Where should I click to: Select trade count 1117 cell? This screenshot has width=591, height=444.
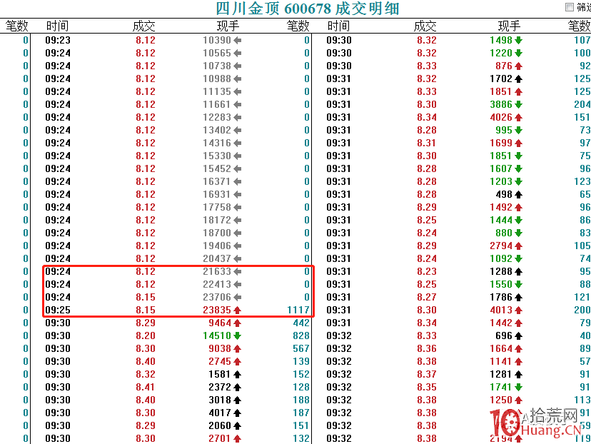pyautogui.click(x=298, y=310)
